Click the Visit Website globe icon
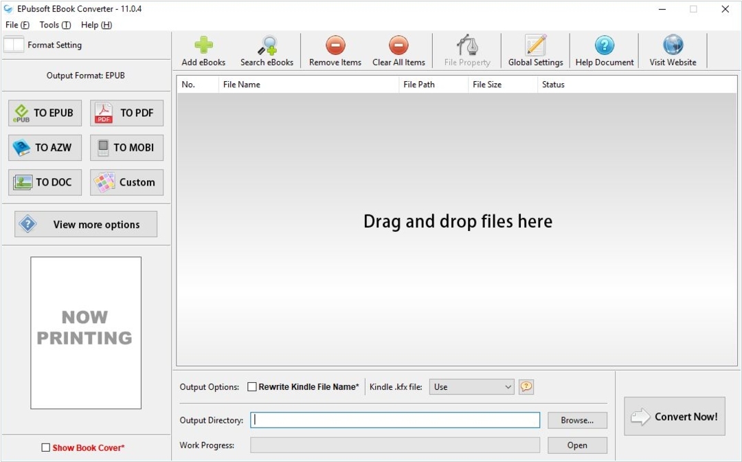 pyautogui.click(x=673, y=47)
